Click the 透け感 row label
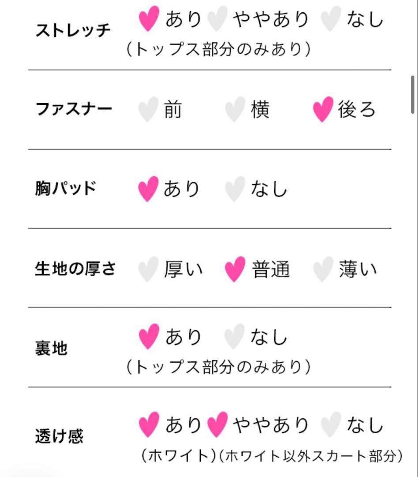This screenshot has height=477, width=418. click(59, 436)
